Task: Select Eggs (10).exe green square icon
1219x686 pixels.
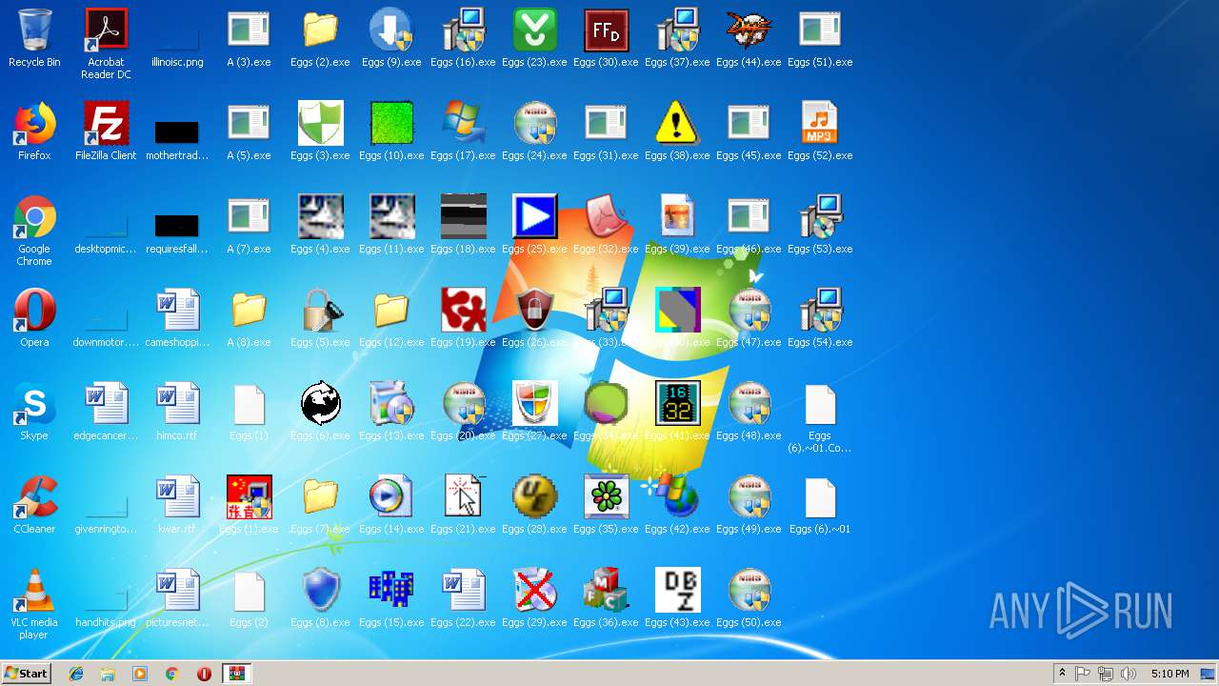Action: [x=391, y=131]
